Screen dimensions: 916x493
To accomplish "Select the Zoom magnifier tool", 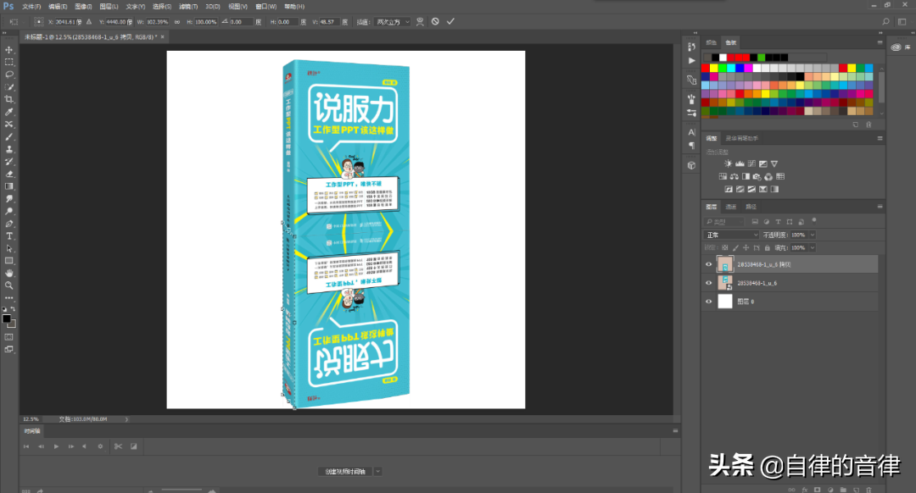I will click(8, 285).
